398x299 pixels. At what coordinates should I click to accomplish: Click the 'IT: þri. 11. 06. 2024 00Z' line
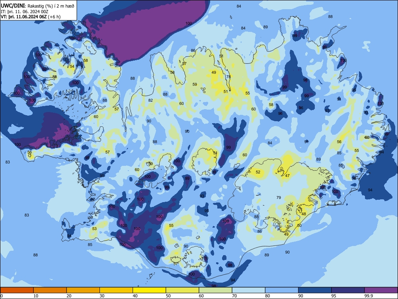(25, 12)
